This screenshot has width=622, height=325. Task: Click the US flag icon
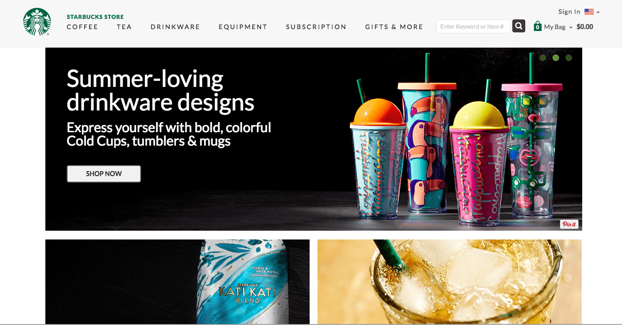click(x=589, y=12)
